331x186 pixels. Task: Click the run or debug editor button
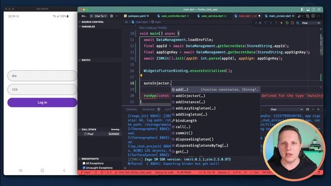[299, 16]
